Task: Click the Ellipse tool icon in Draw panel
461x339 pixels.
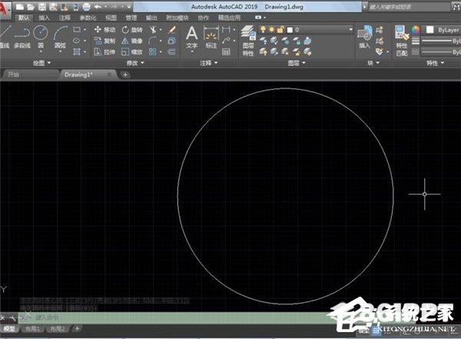Action: 76,41
